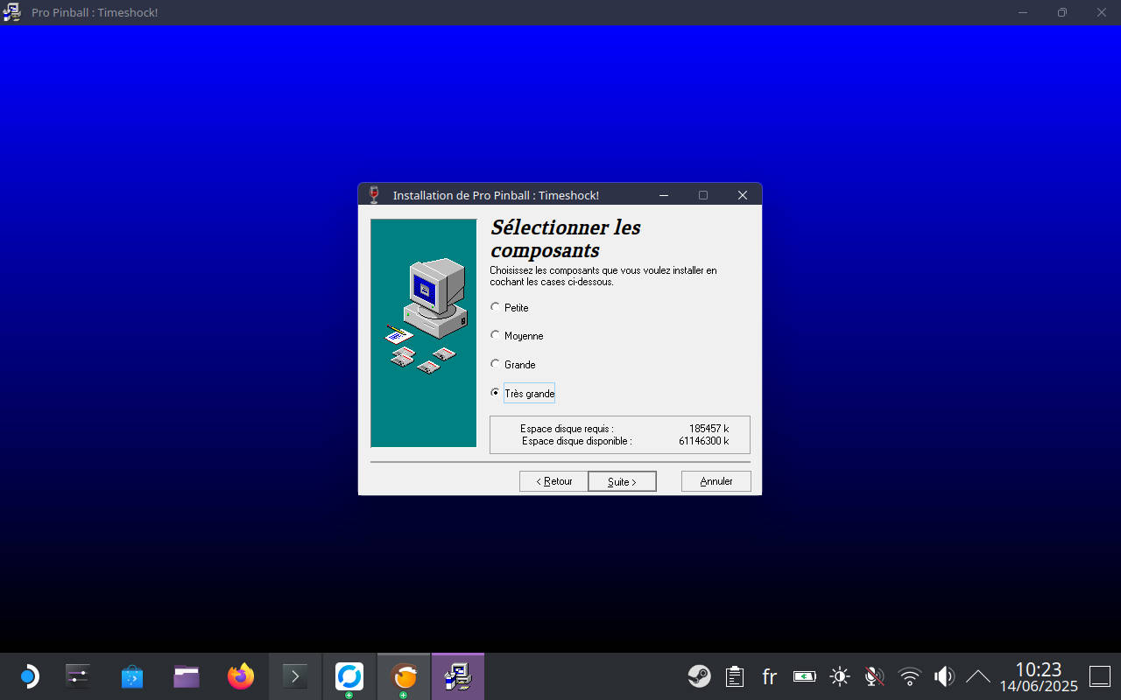Open the audio volume tray icon
Viewport: 1121px width, 700px height.
pos(944,676)
